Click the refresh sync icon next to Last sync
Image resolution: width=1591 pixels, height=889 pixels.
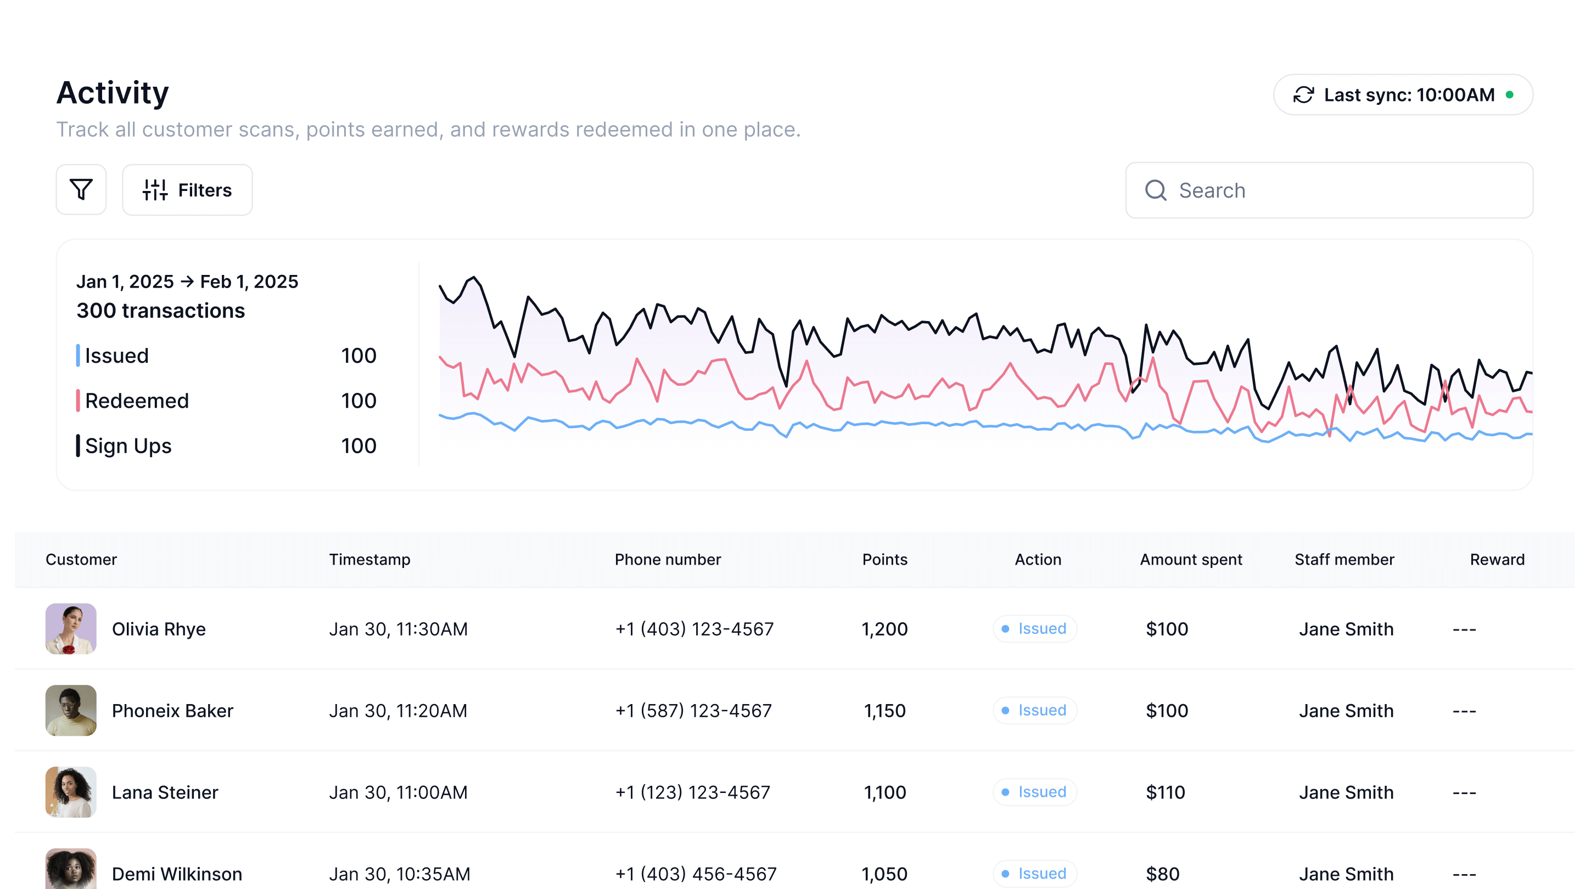tap(1303, 94)
